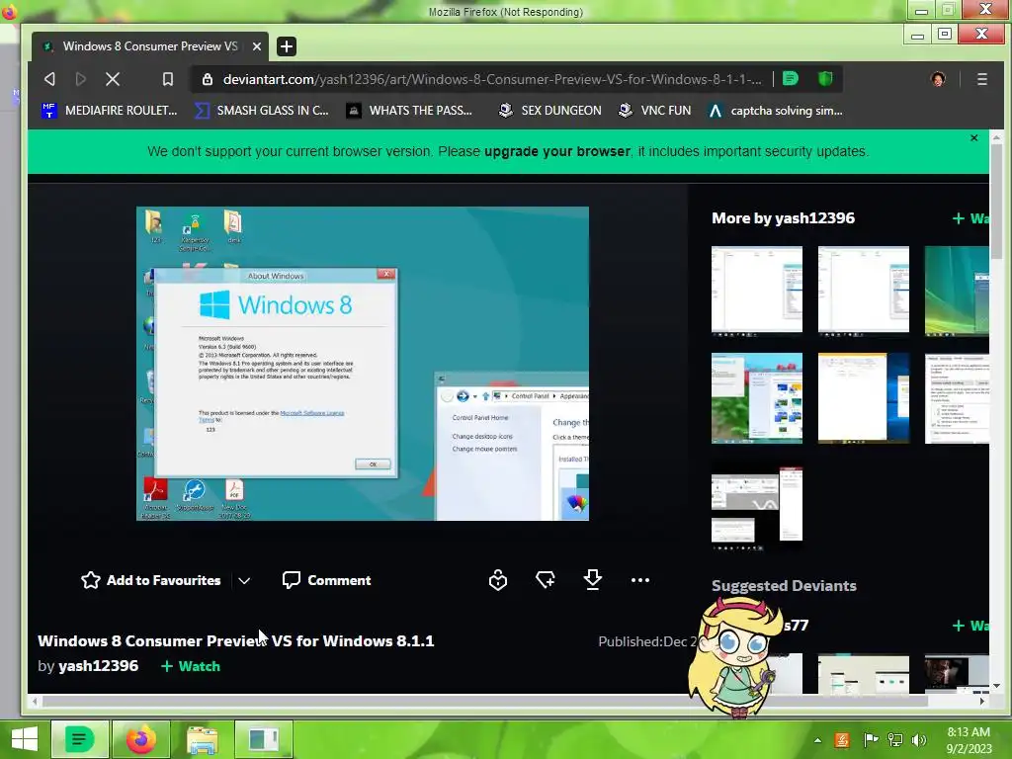The width and height of the screenshot is (1012, 759).
Task: Click the orange tray application icon
Action: [x=842, y=740]
